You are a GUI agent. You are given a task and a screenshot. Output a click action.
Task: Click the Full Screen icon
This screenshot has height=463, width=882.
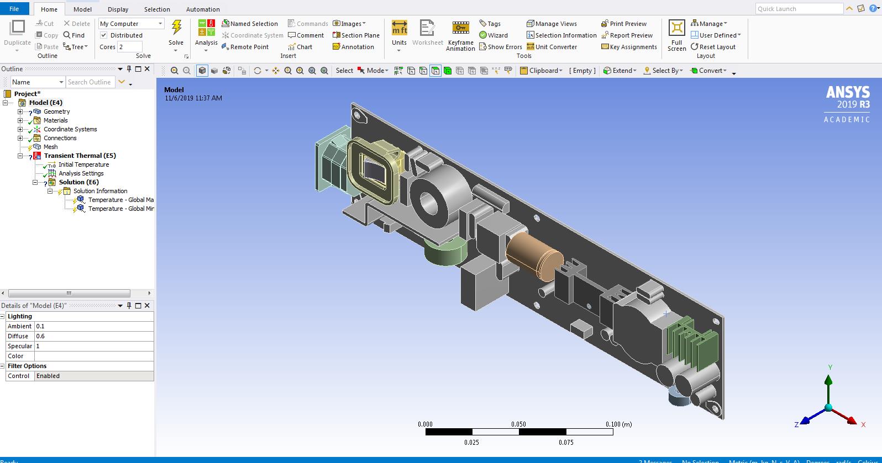pos(676,36)
